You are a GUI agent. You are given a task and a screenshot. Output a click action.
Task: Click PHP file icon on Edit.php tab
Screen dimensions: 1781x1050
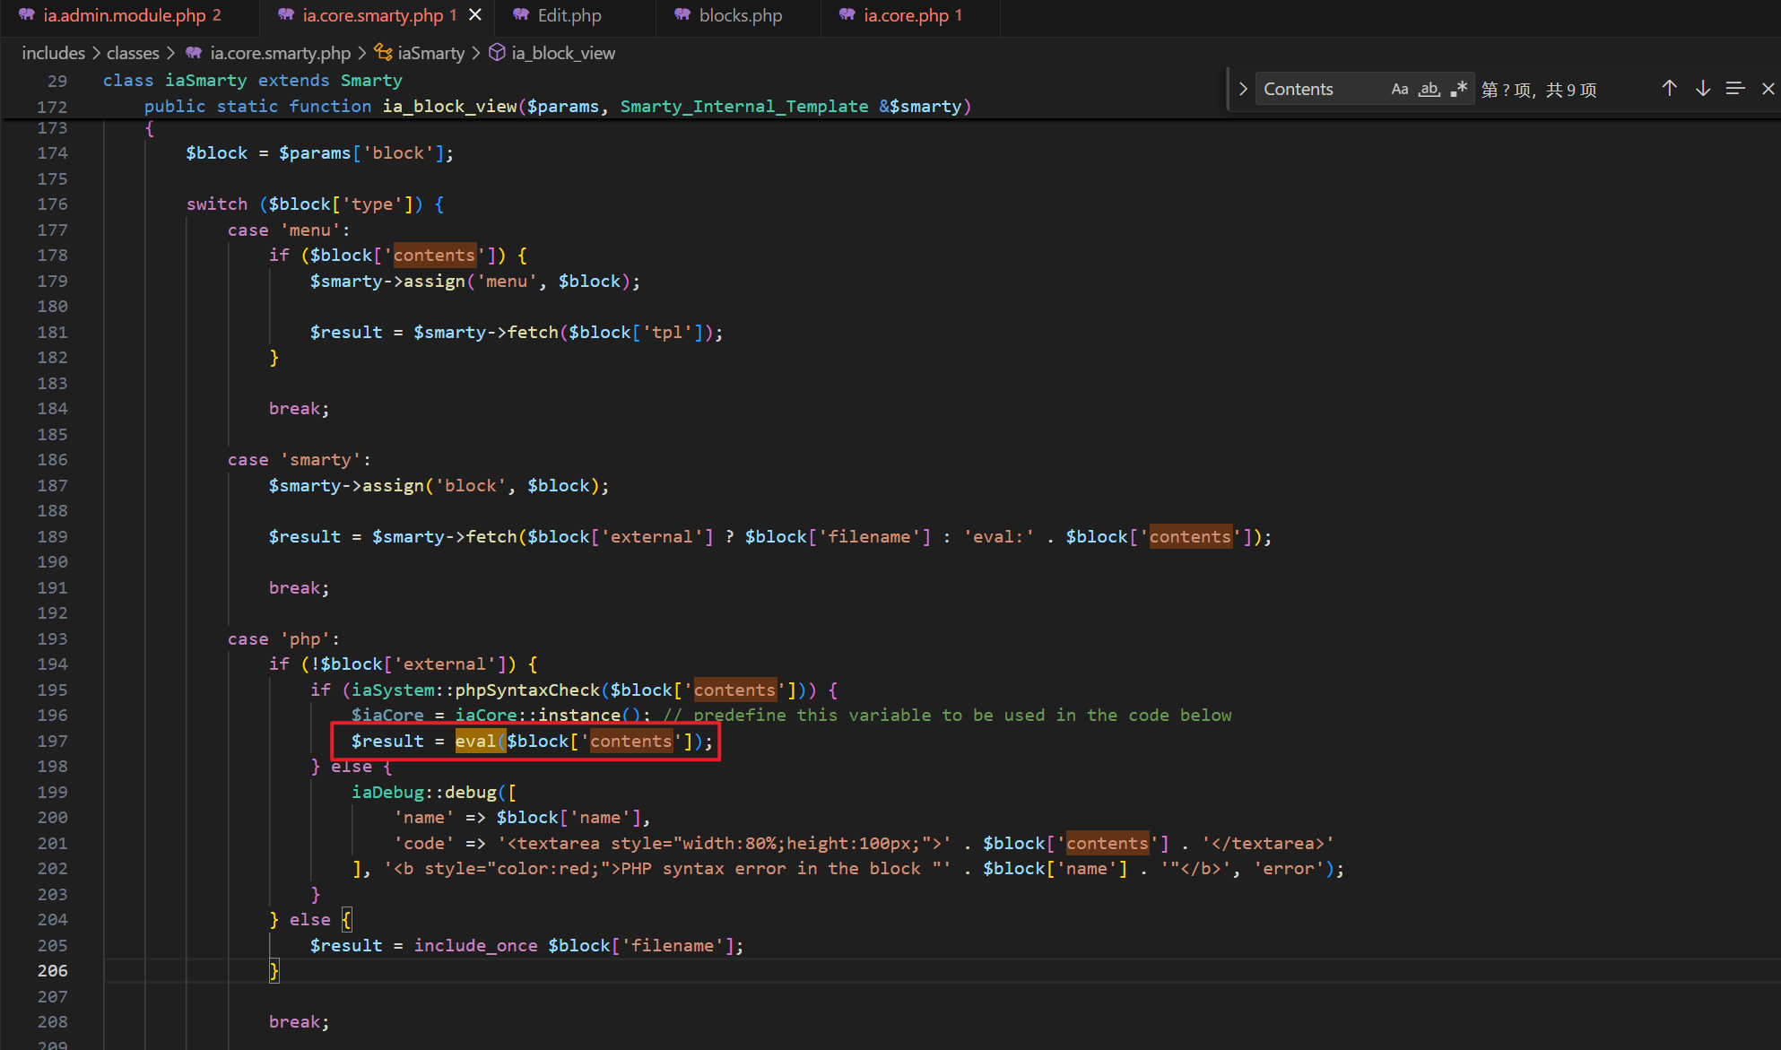point(521,15)
